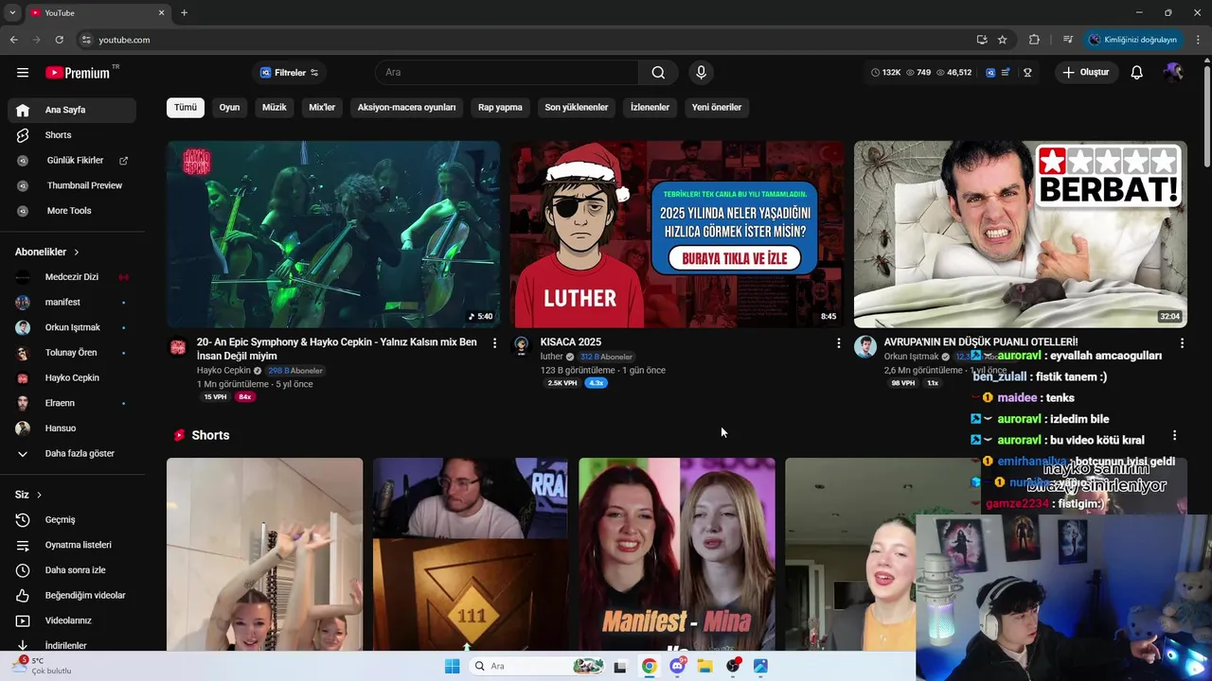1212x681 pixels.
Task: Open the hamburger guide menu
Action: click(x=23, y=72)
